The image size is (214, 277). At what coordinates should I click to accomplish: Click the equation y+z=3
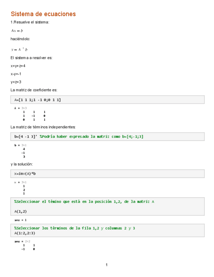tap(16, 82)
